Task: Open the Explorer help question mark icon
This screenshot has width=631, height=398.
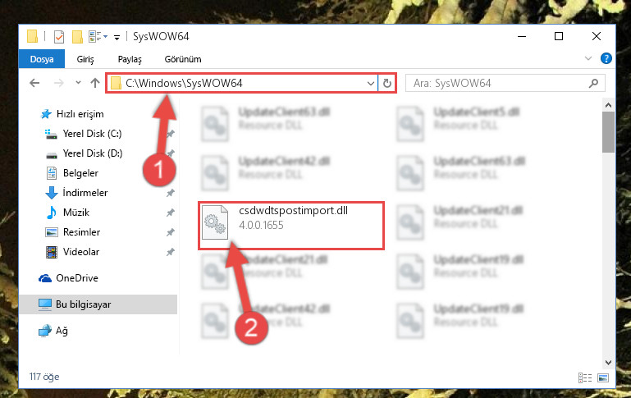Action: [x=606, y=59]
